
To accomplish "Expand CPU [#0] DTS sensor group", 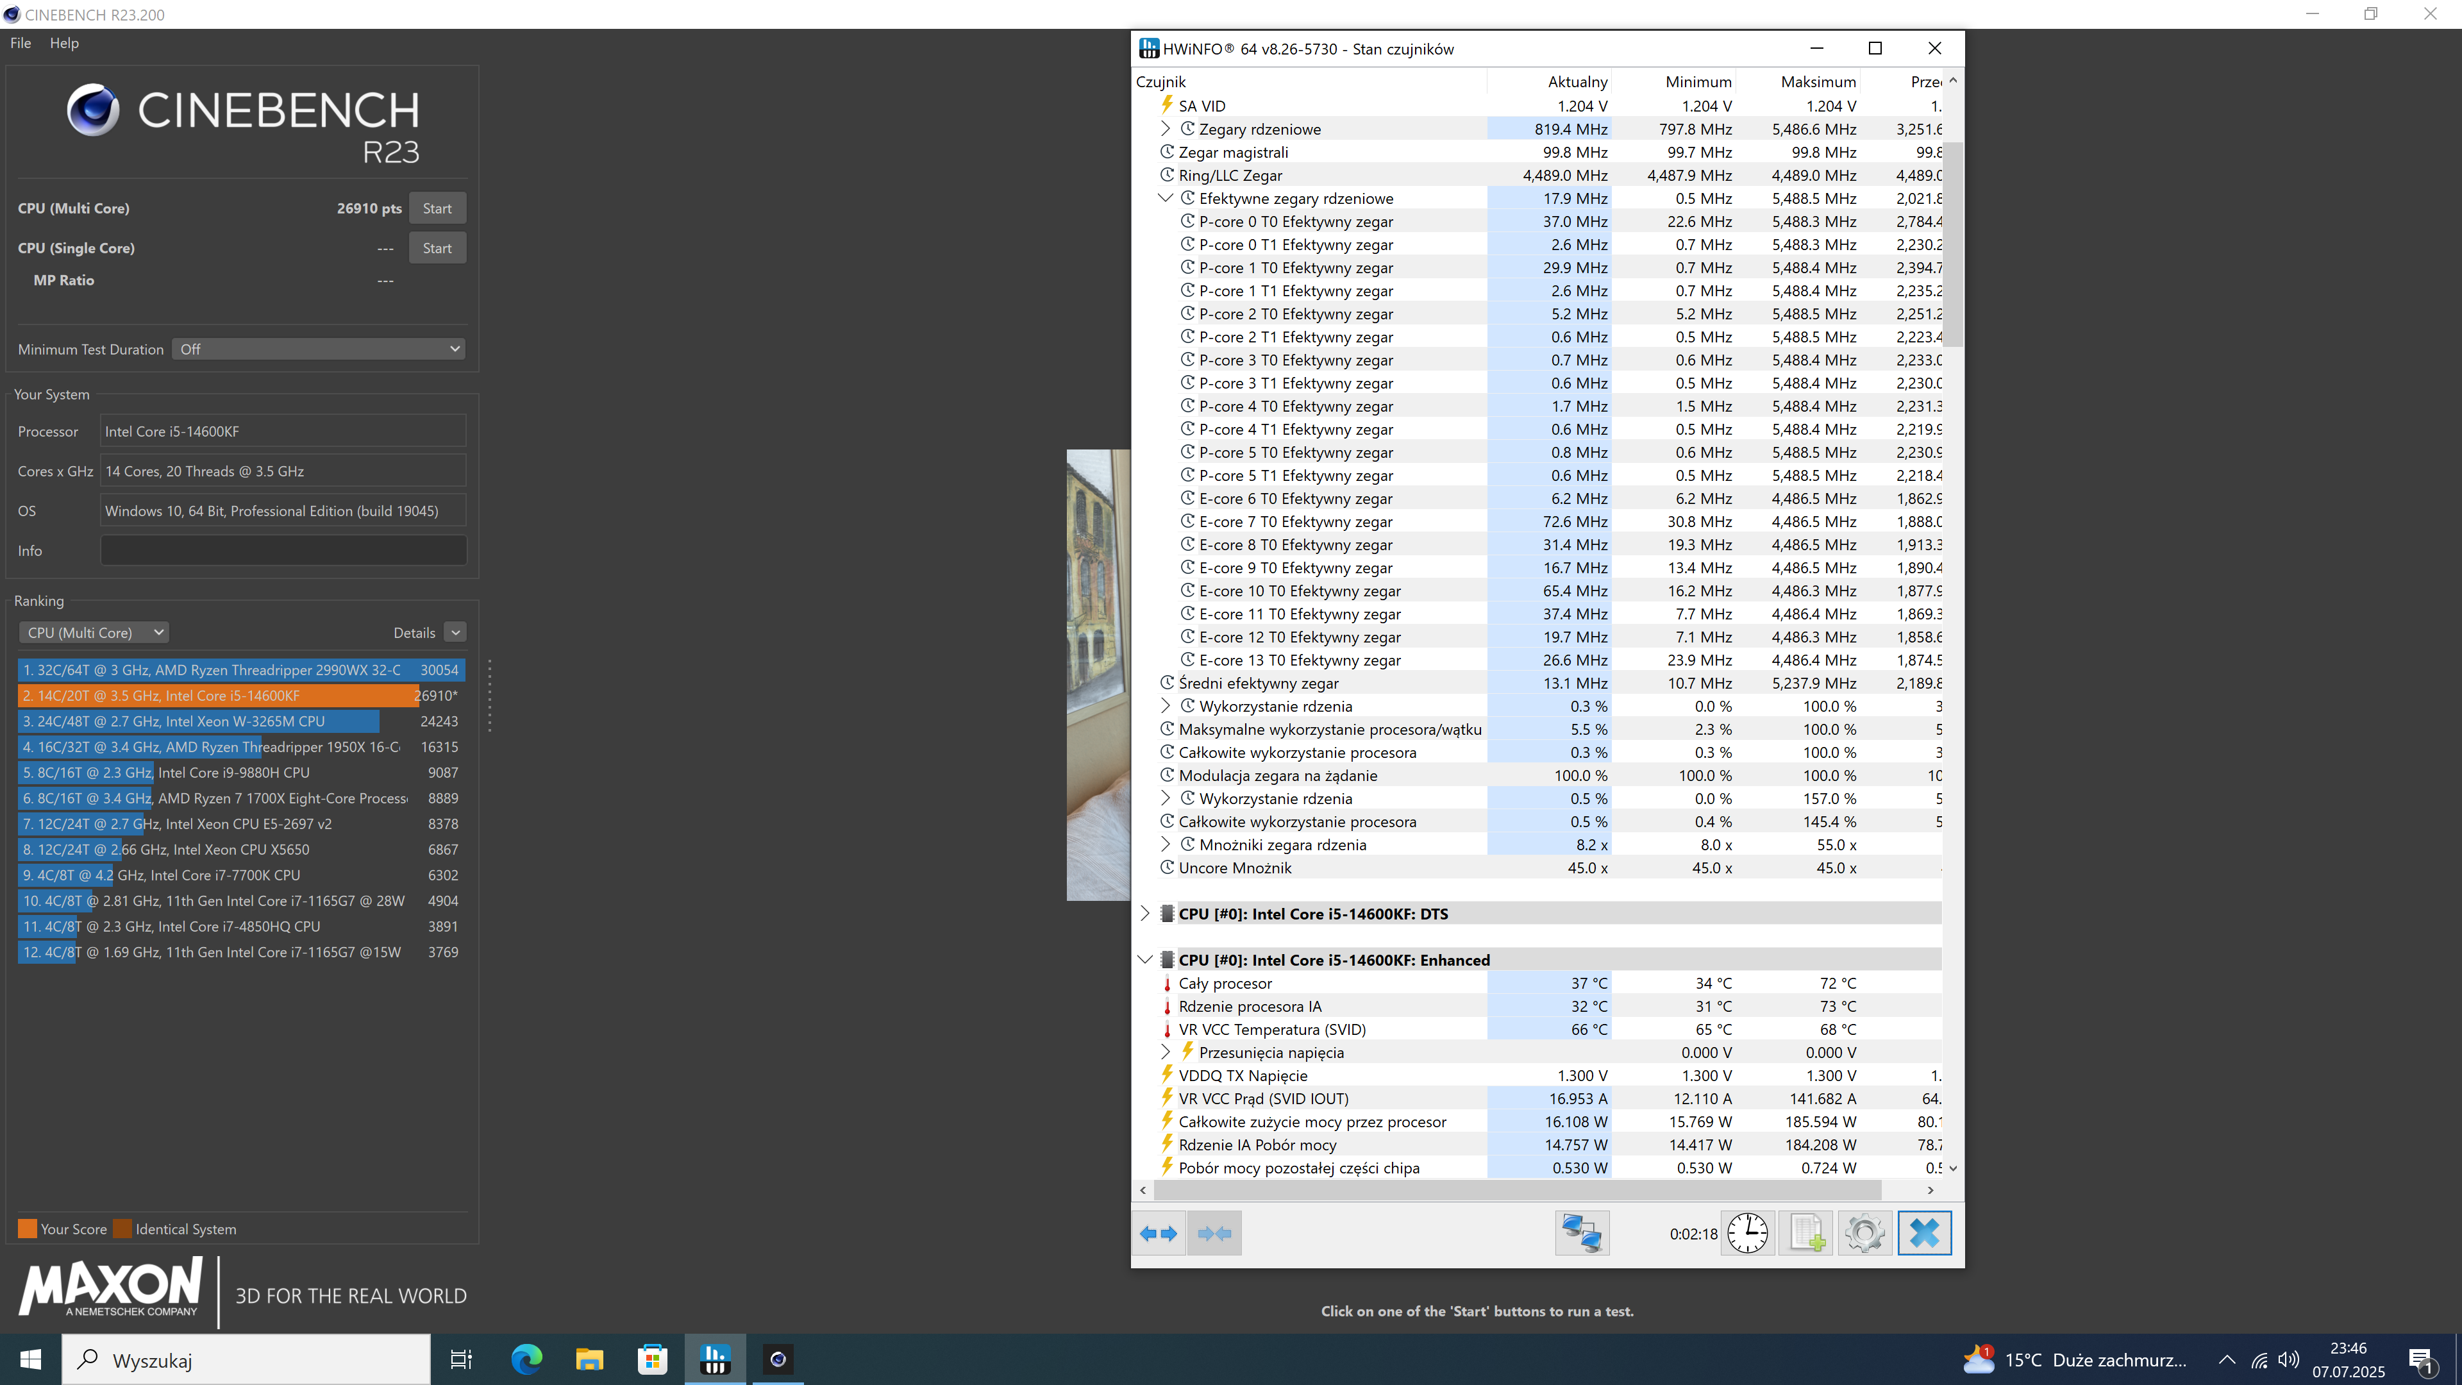I will (x=1145, y=914).
